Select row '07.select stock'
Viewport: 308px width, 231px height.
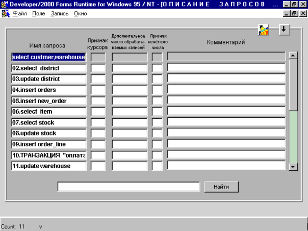pos(49,122)
